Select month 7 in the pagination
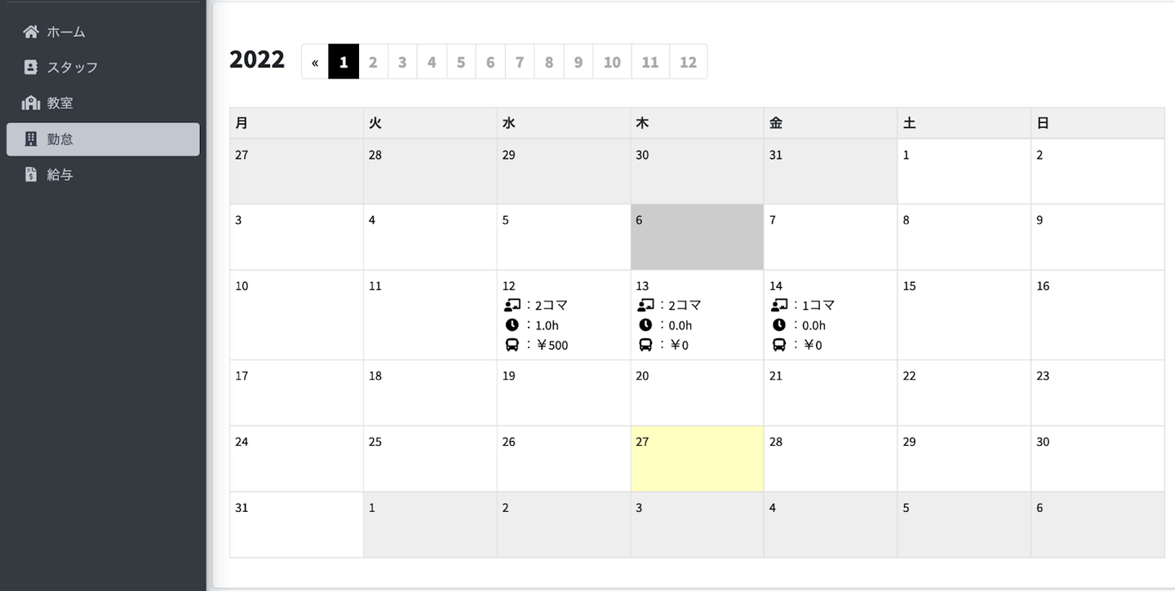Image resolution: width=1175 pixels, height=591 pixels. click(520, 62)
